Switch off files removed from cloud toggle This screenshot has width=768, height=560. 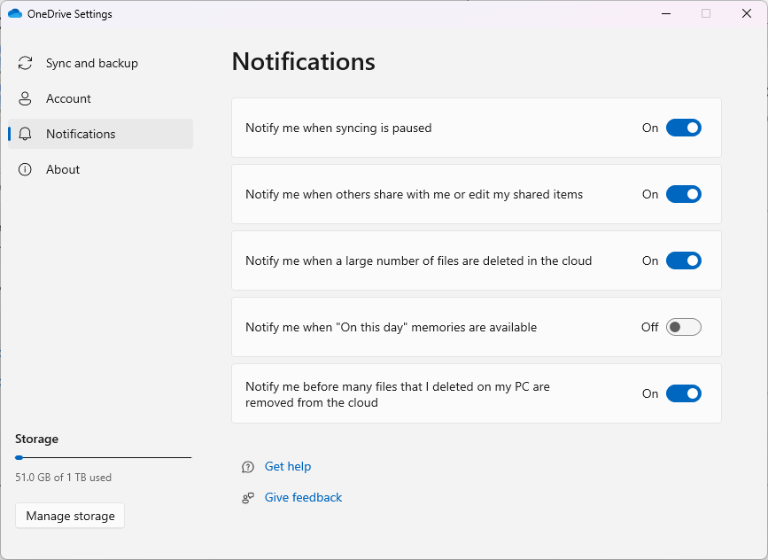point(684,393)
